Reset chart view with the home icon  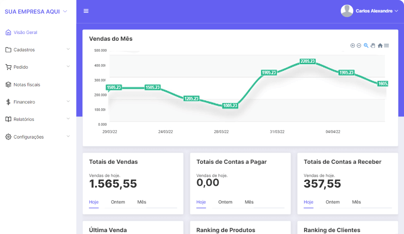tap(380, 45)
